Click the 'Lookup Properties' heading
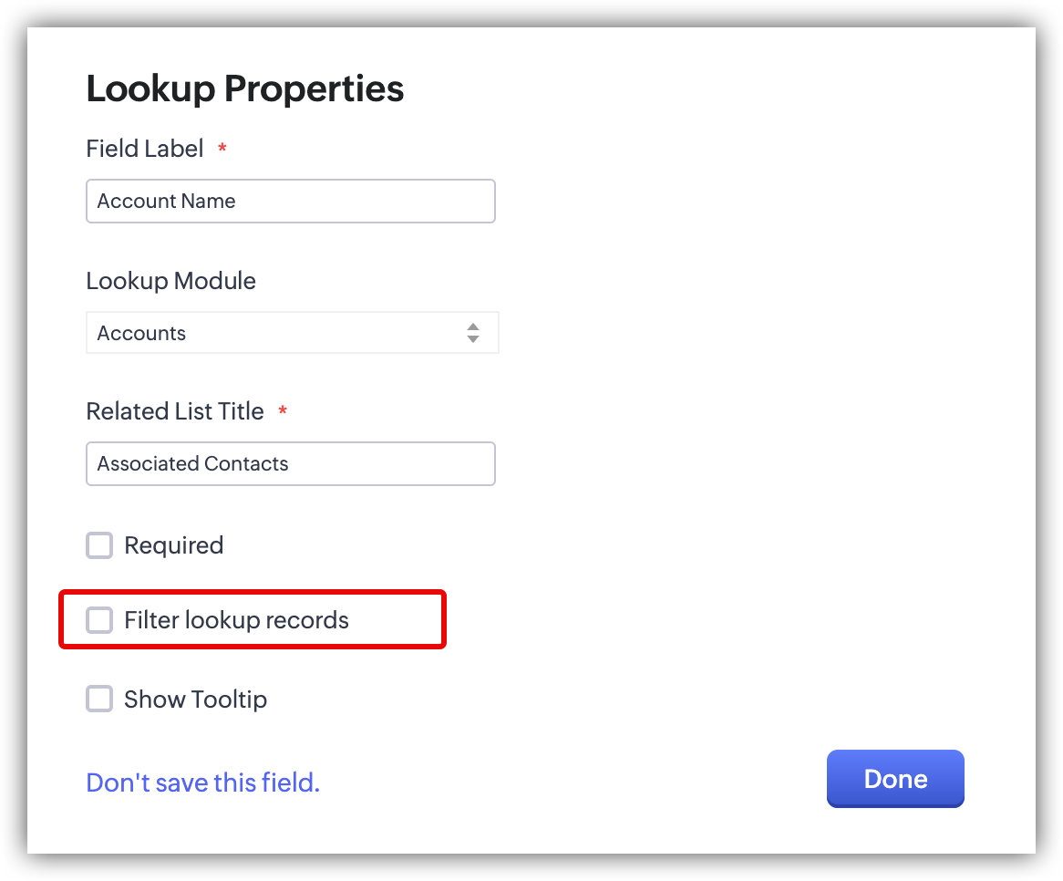The width and height of the screenshot is (1063, 881). 245,88
